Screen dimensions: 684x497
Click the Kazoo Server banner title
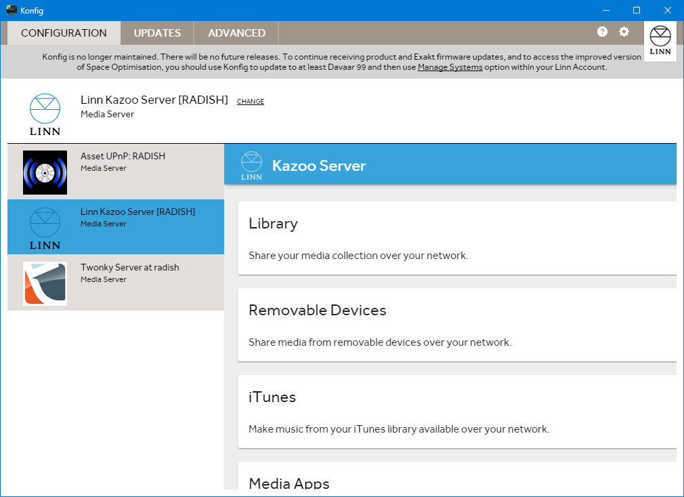click(319, 165)
